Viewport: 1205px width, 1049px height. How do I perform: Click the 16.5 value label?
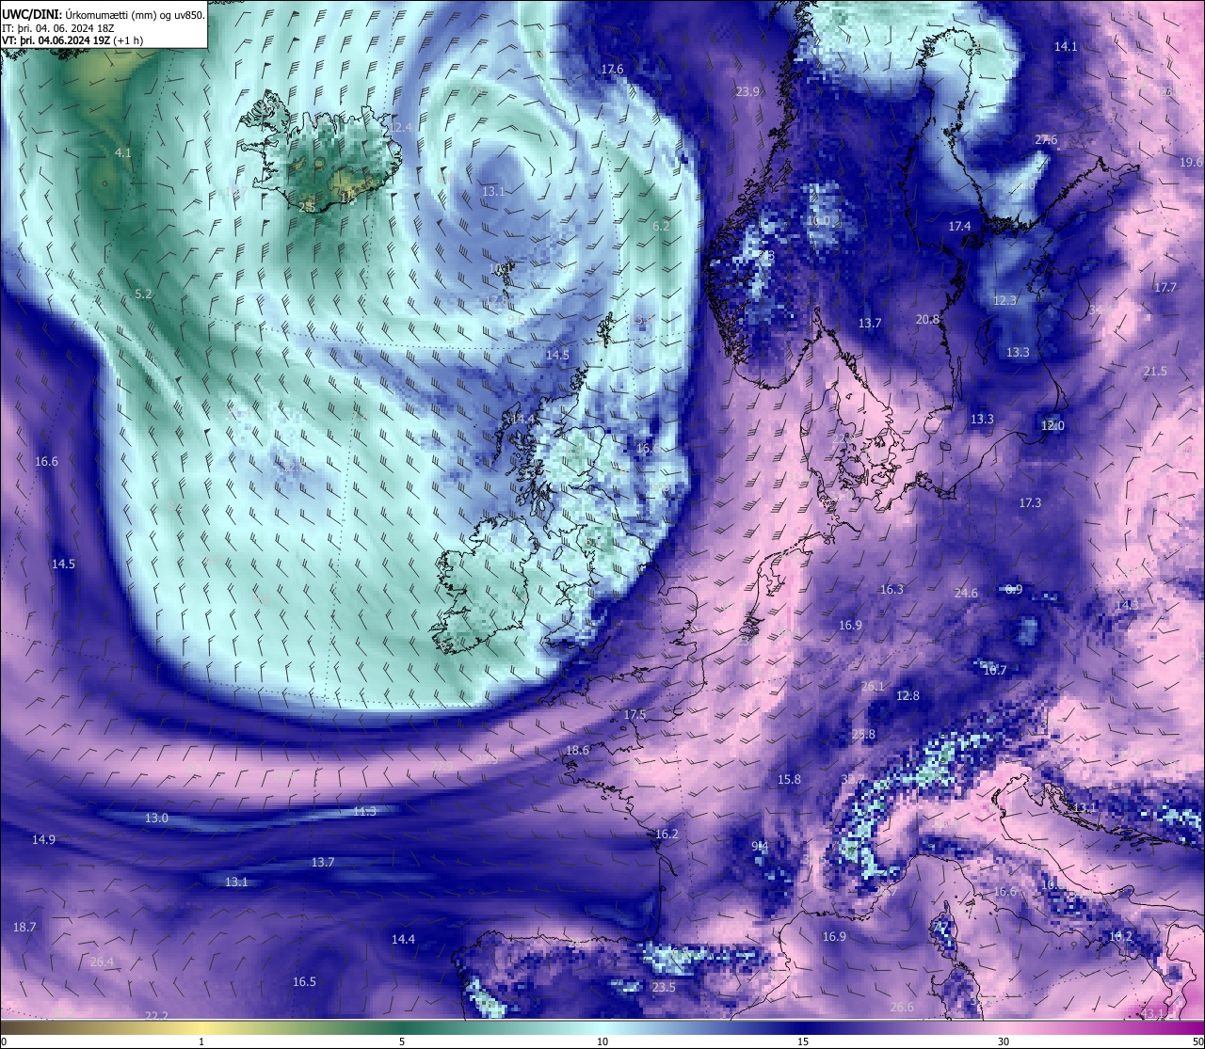click(304, 981)
